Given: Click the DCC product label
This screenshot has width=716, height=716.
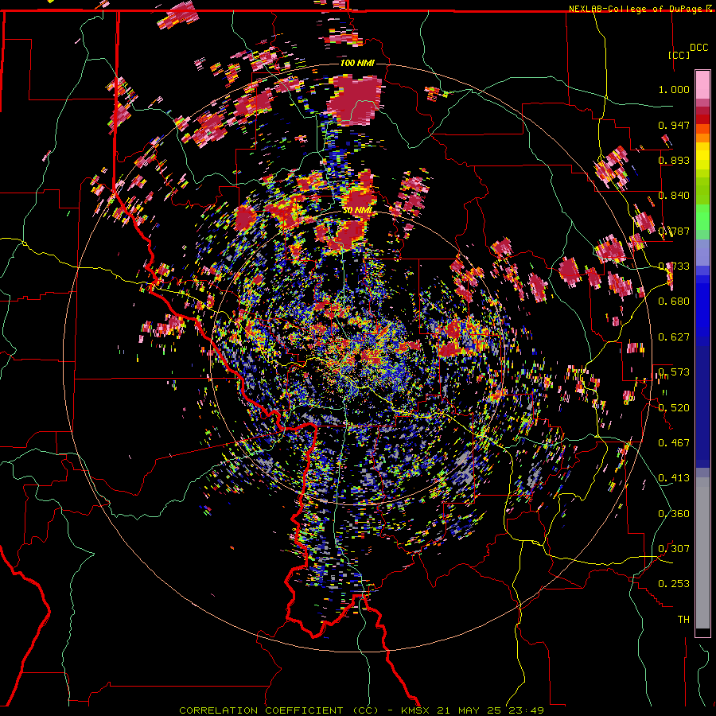Looking at the screenshot, I should point(698,48).
